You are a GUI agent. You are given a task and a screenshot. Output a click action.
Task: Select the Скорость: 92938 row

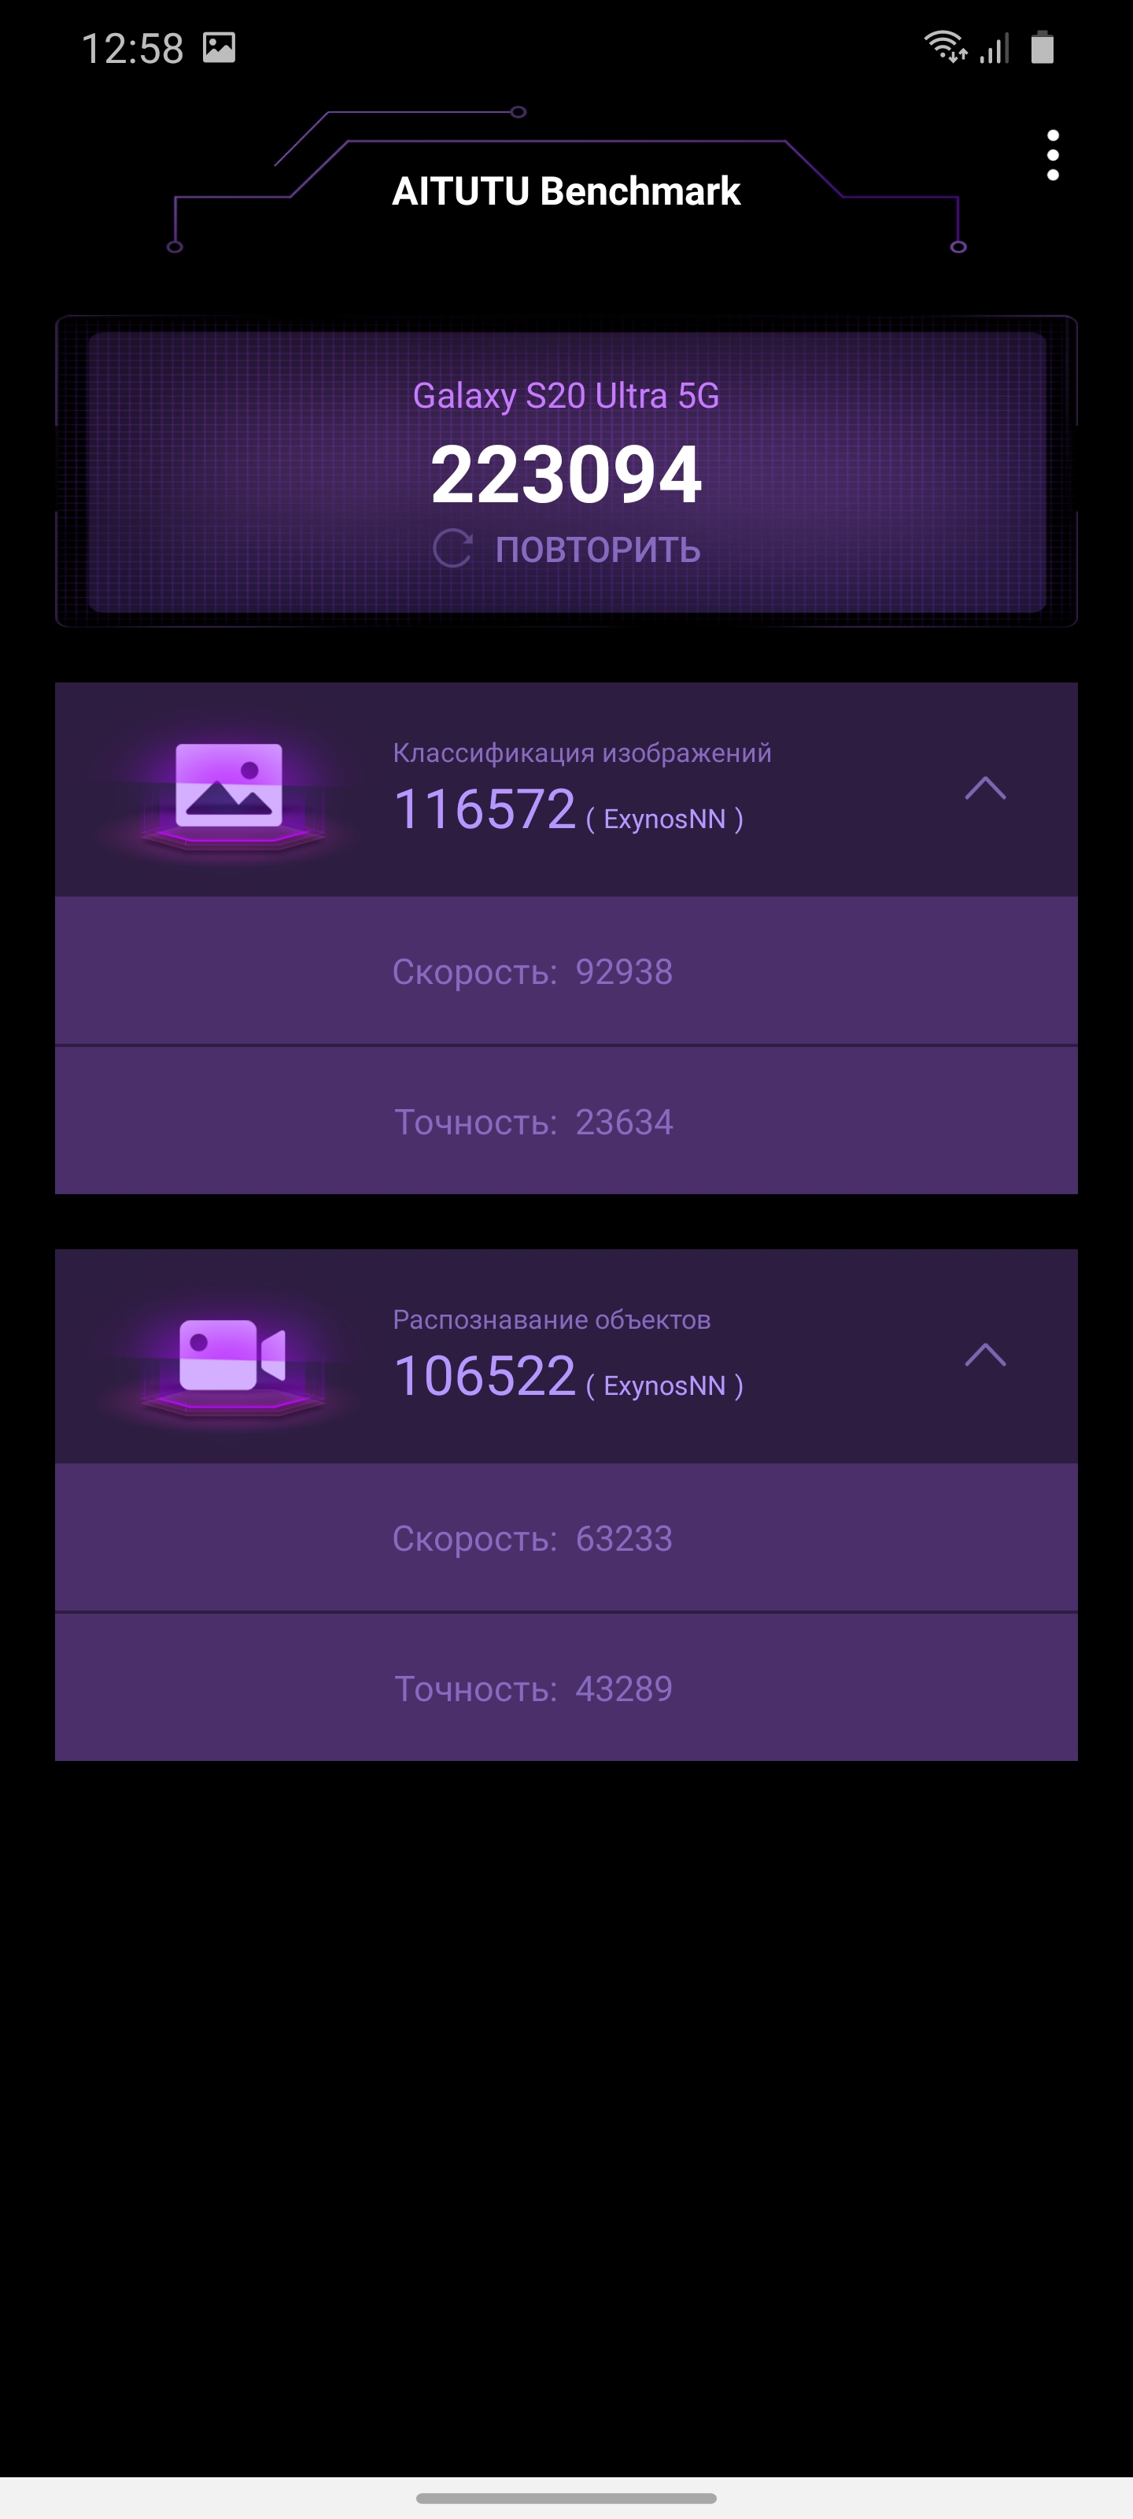tap(566, 971)
